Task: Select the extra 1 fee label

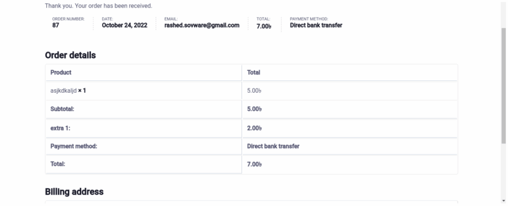Action: tap(62, 128)
